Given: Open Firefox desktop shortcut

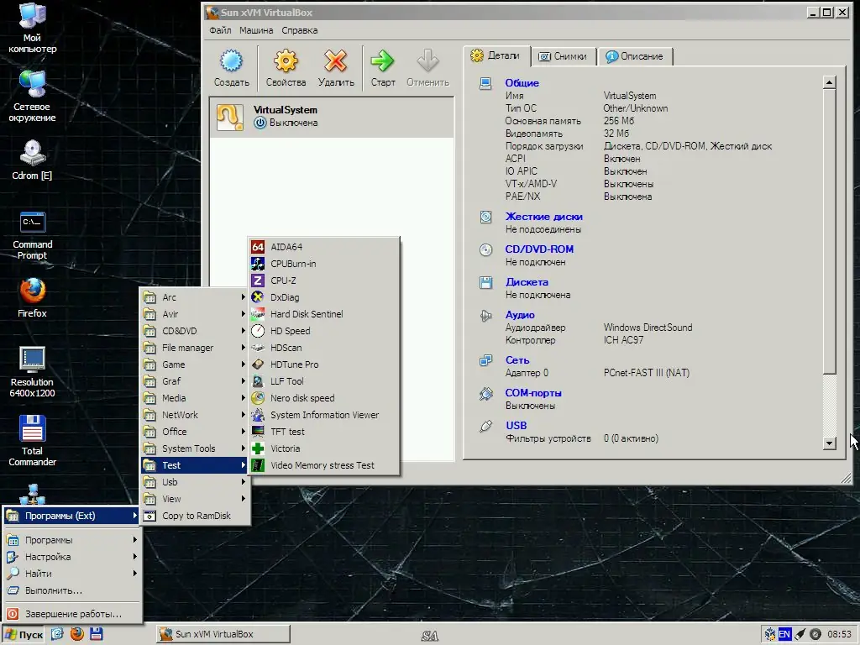Looking at the screenshot, I should [x=32, y=298].
